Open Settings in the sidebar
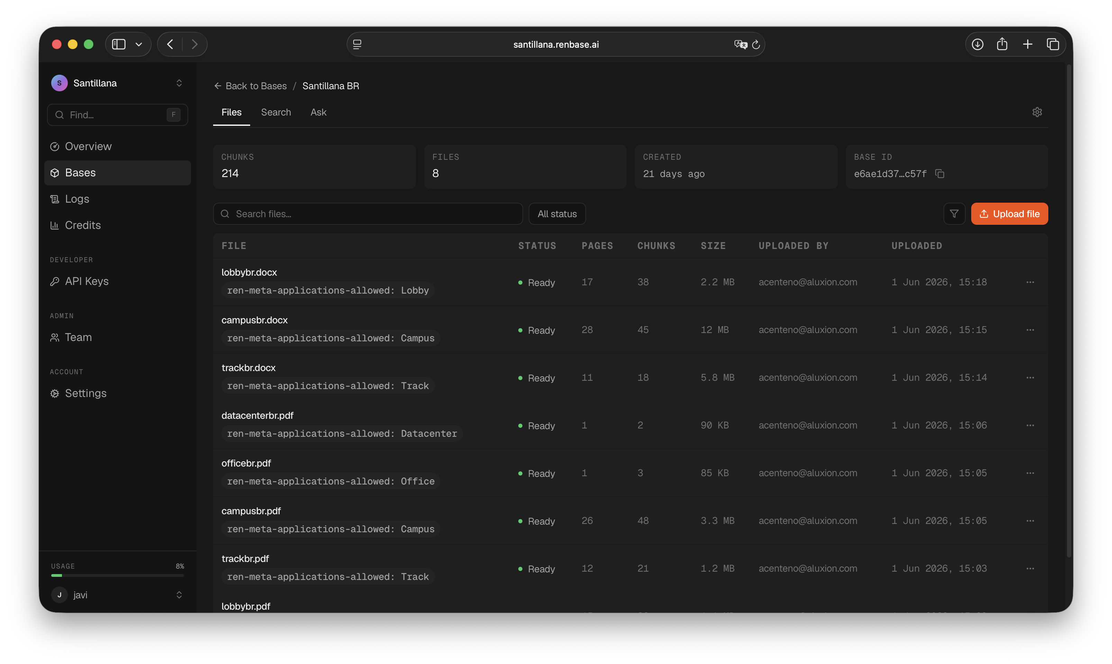This screenshot has height=664, width=1112. 117,393
